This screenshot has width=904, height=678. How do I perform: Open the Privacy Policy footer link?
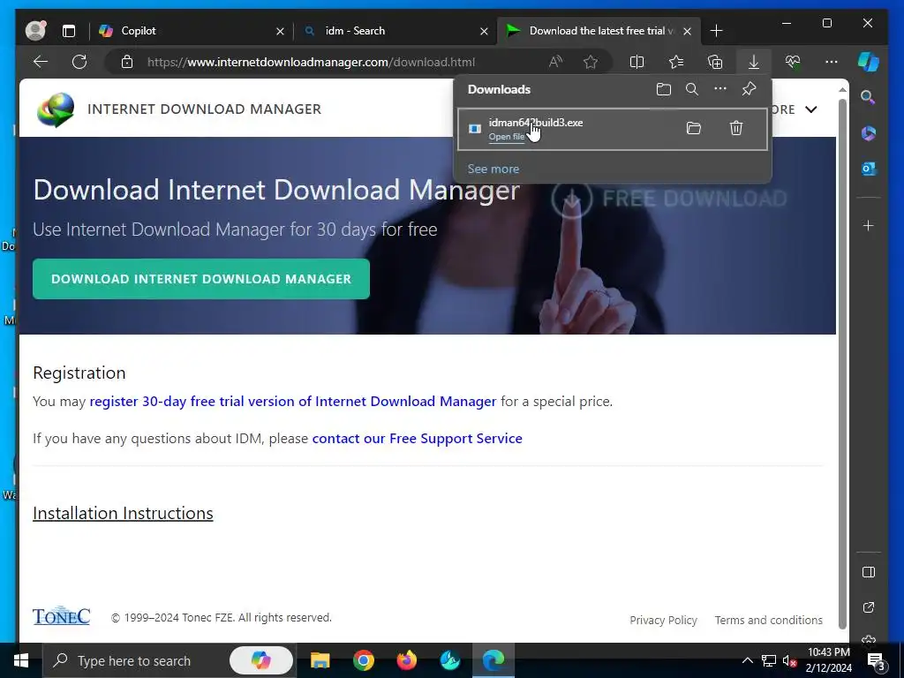663,621
